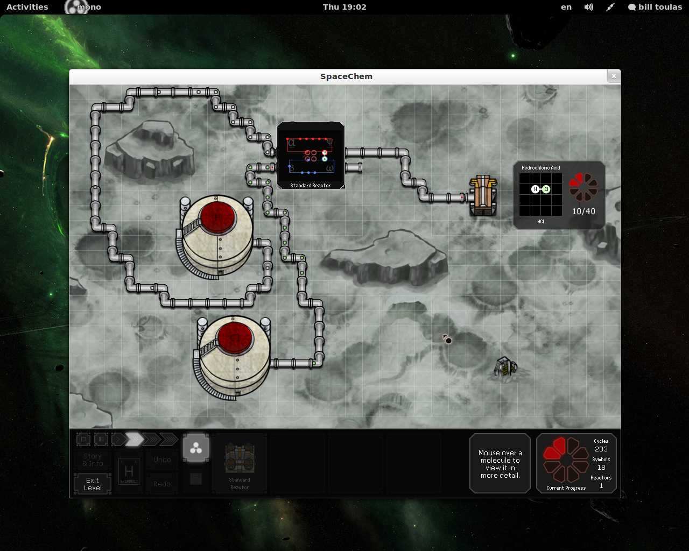The height and width of the screenshot is (551, 689).
Task: Click the Hydrochloric Acid title text
Action: (x=540, y=168)
